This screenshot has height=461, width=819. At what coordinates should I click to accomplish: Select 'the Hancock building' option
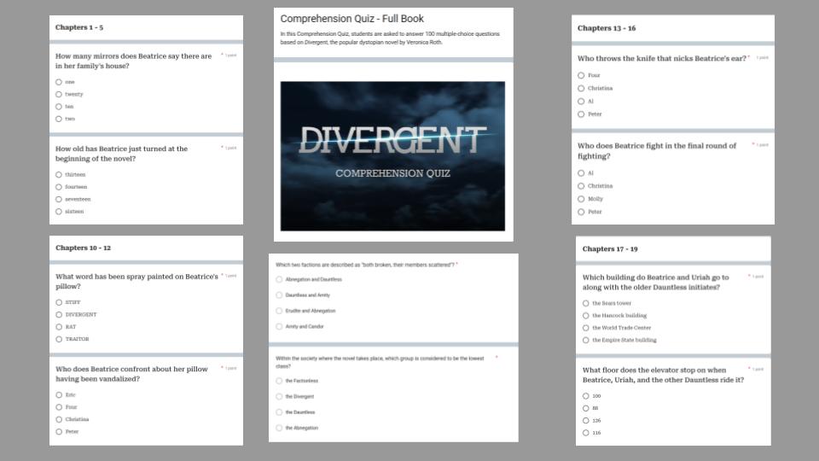(586, 316)
